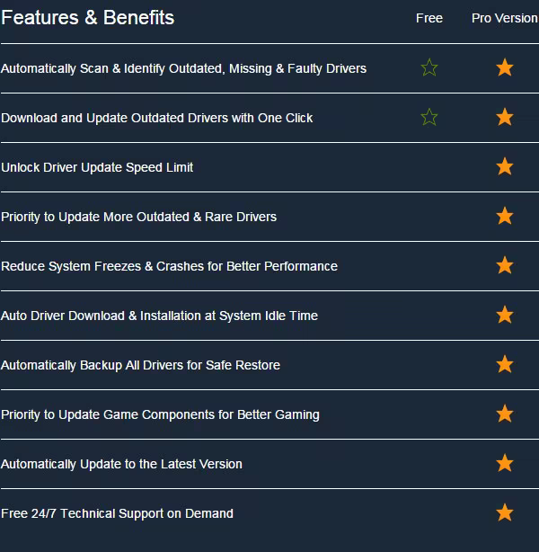The height and width of the screenshot is (552, 539).
Task: Click Pro star for Backup All Drivers row
Action: (505, 364)
